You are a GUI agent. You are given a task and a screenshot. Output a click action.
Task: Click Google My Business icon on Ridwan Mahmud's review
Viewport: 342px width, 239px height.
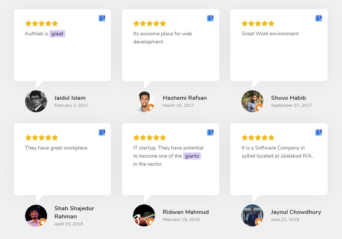tap(210, 133)
